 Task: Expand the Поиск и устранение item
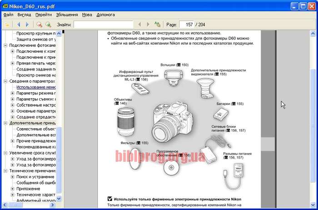[x=12, y=177]
